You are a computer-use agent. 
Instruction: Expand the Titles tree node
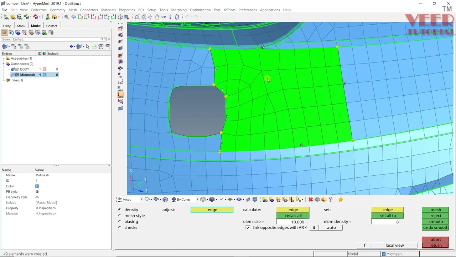click(3, 80)
